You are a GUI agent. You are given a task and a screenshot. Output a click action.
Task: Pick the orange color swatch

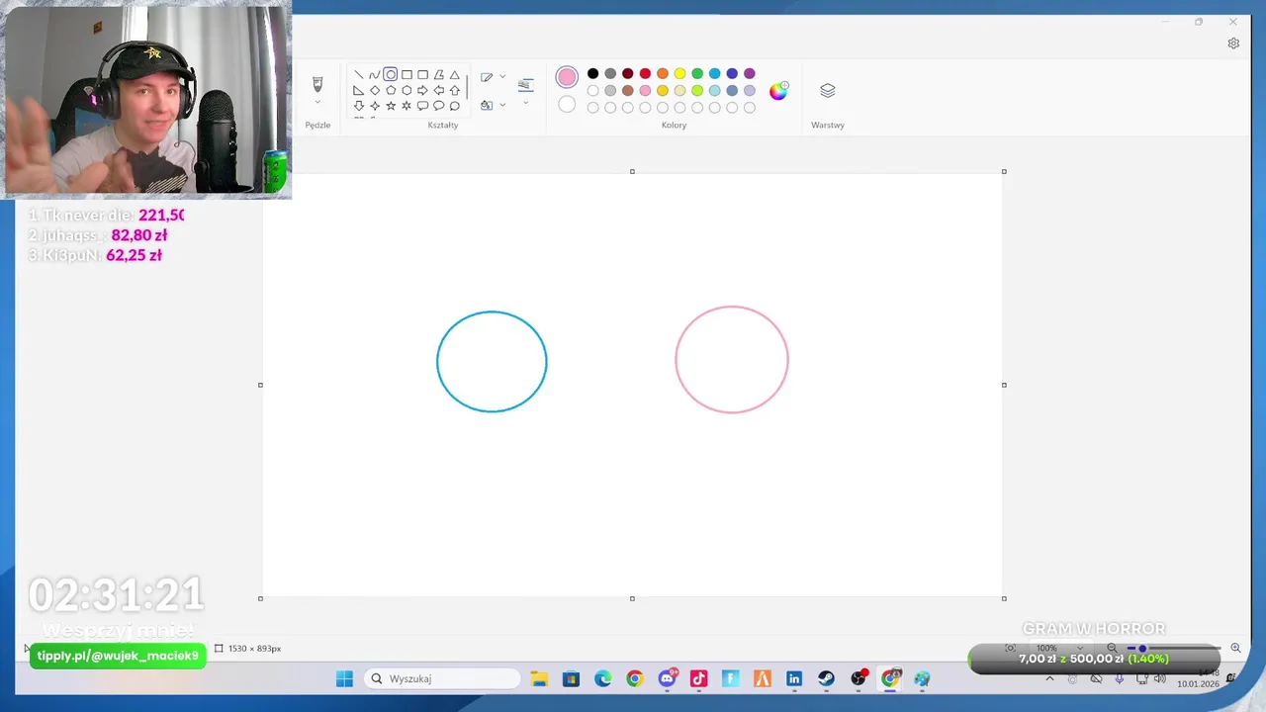click(663, 73)
